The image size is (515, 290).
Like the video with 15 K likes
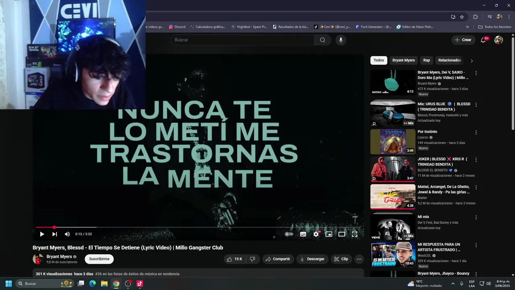click(234, 259)
